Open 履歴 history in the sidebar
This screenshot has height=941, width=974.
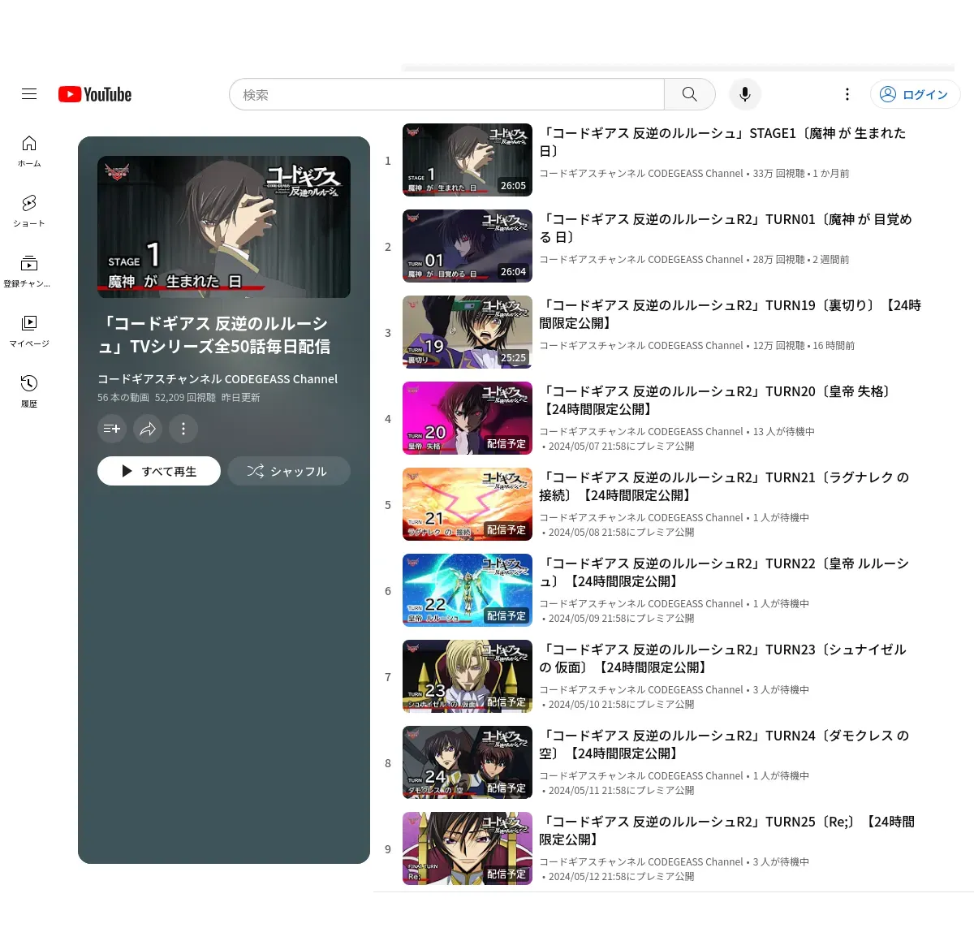pos(29,391)
